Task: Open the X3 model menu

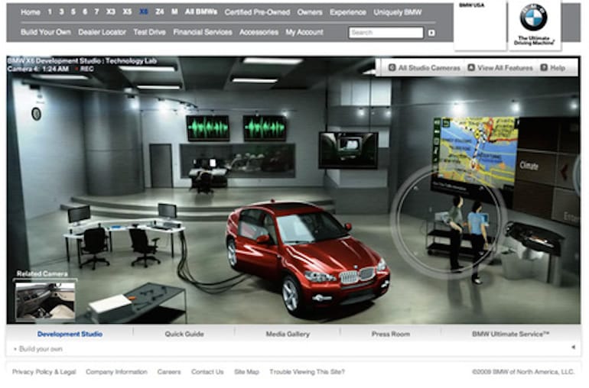Action: pyautogui.click(x=110, y=12)
